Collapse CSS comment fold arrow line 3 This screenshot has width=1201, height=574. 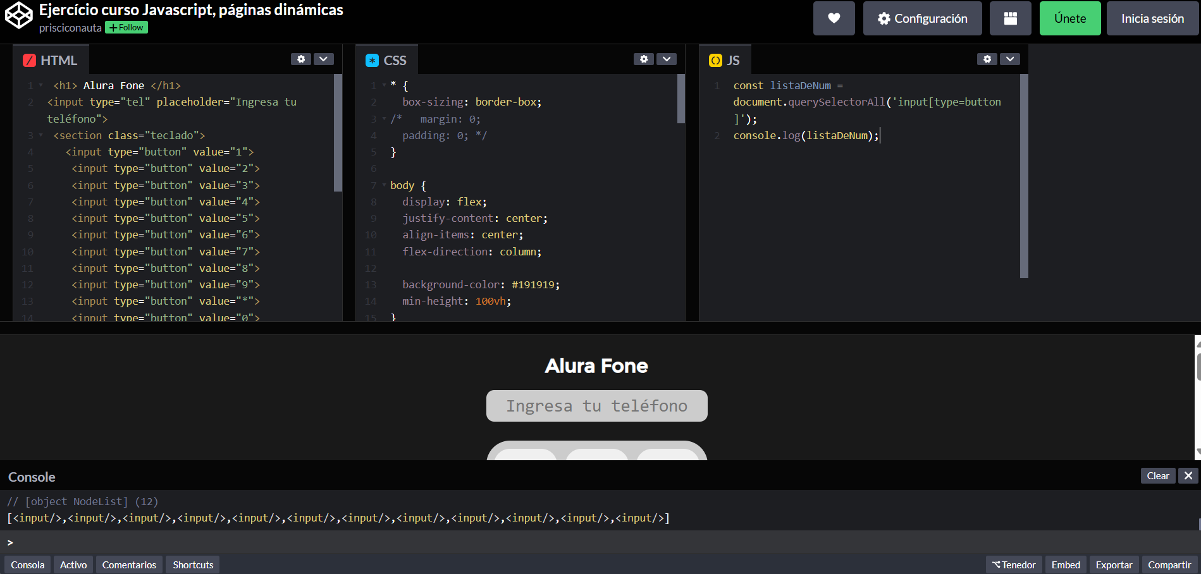384,119
